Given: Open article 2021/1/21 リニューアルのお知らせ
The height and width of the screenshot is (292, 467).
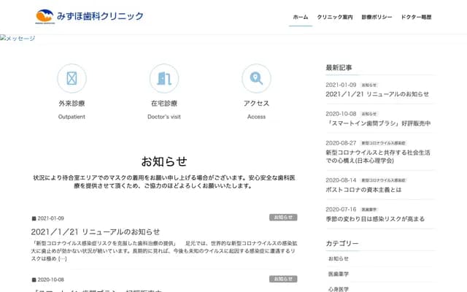Looking at the screenshot, I should point(96,231).
